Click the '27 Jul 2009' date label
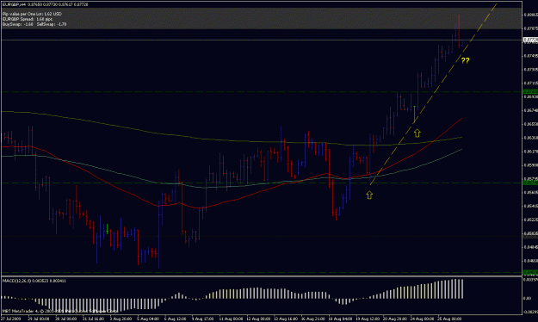 pyautogui.click(x=10, y=319)
